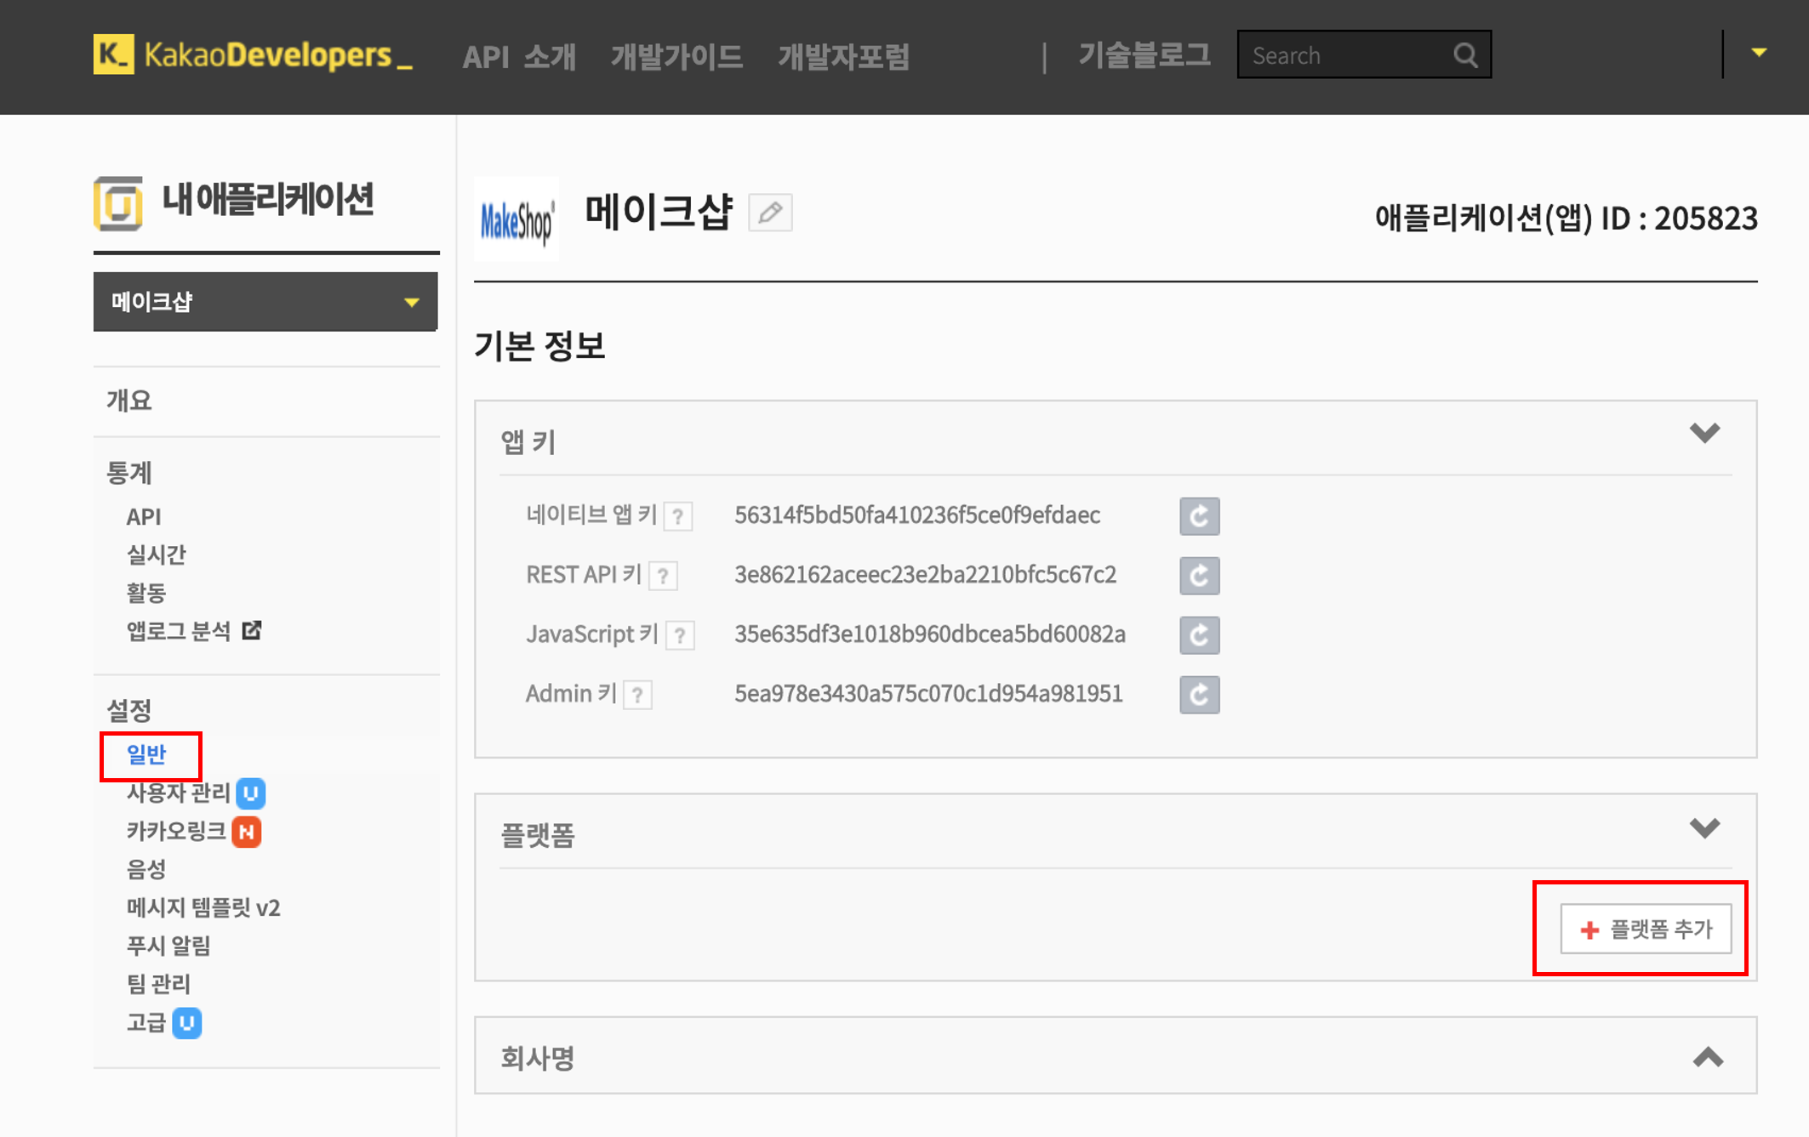Select 통계 in the sidebar

point(128,473)
